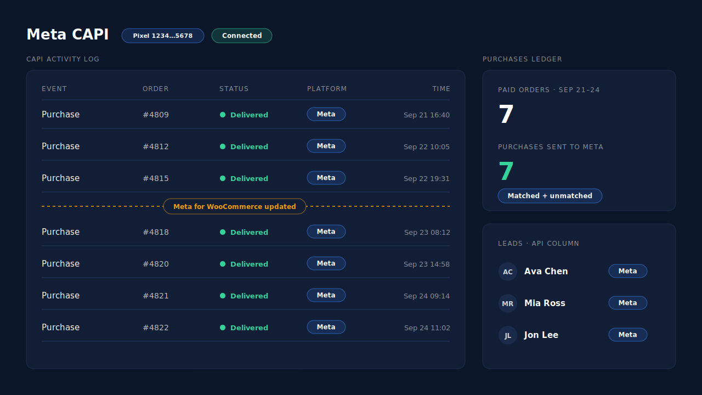Click the Sep 21 16:40 timestamp
The image size is (702, 395).
pyautogui.click(x=427, y=115)
